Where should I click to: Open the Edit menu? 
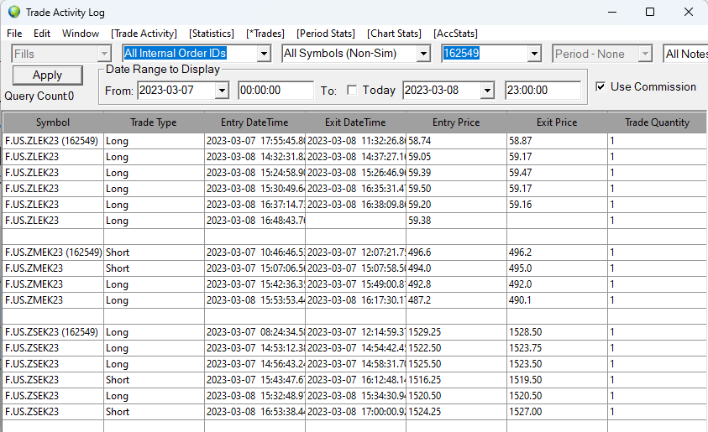pos(41,34)
